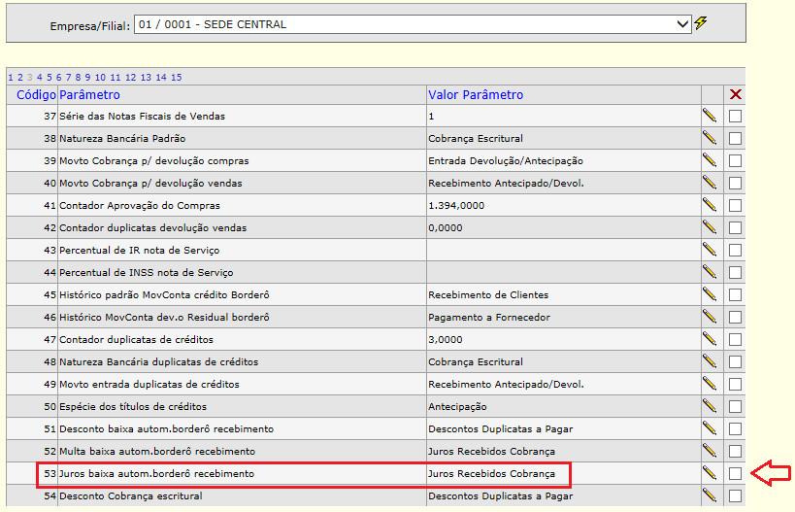Open page 12 in the pagination
This screenshot has height=512, width=795.
pos(130,77)
